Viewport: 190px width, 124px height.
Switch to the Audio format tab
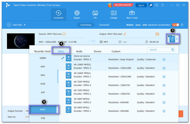tap(79, 51)
